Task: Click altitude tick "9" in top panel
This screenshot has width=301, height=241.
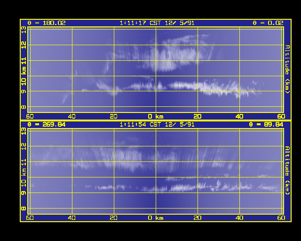Action: click(x=24, y=91)
